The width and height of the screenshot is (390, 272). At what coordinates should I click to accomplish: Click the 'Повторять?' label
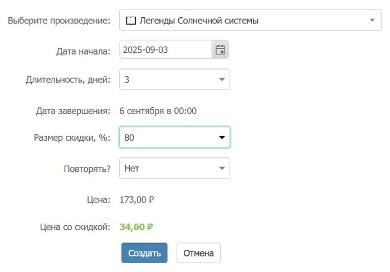pyautogui.click(x=87, y=168)
